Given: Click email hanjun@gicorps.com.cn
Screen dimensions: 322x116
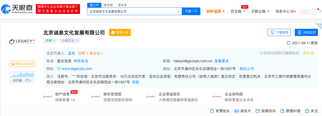Looking at the screenshot, I should (193, 61).
